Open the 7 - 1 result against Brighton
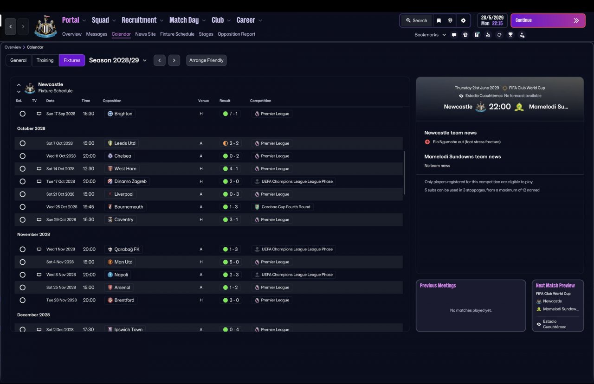The height and width of the screenshot is (384, 594). pos(230,114)
